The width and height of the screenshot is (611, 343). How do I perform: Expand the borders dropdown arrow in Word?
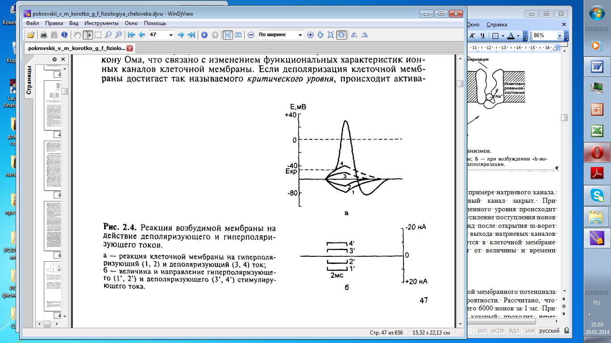tap(502, 36)
